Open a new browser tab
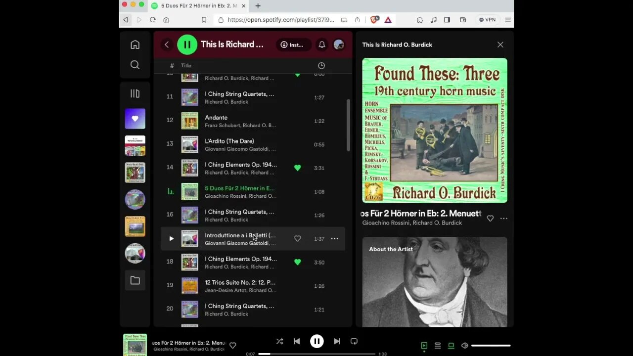Image resolution: width=633 pixels, height=356 pixels. coord(258,6)
